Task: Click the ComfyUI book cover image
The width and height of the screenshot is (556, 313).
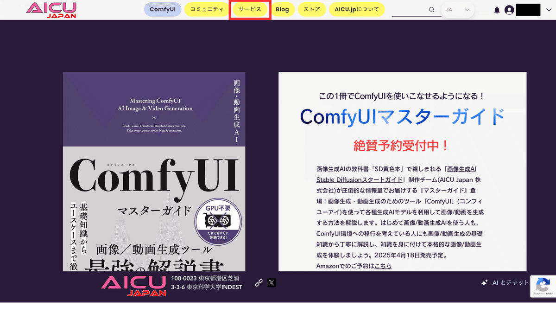Action: 154,172
